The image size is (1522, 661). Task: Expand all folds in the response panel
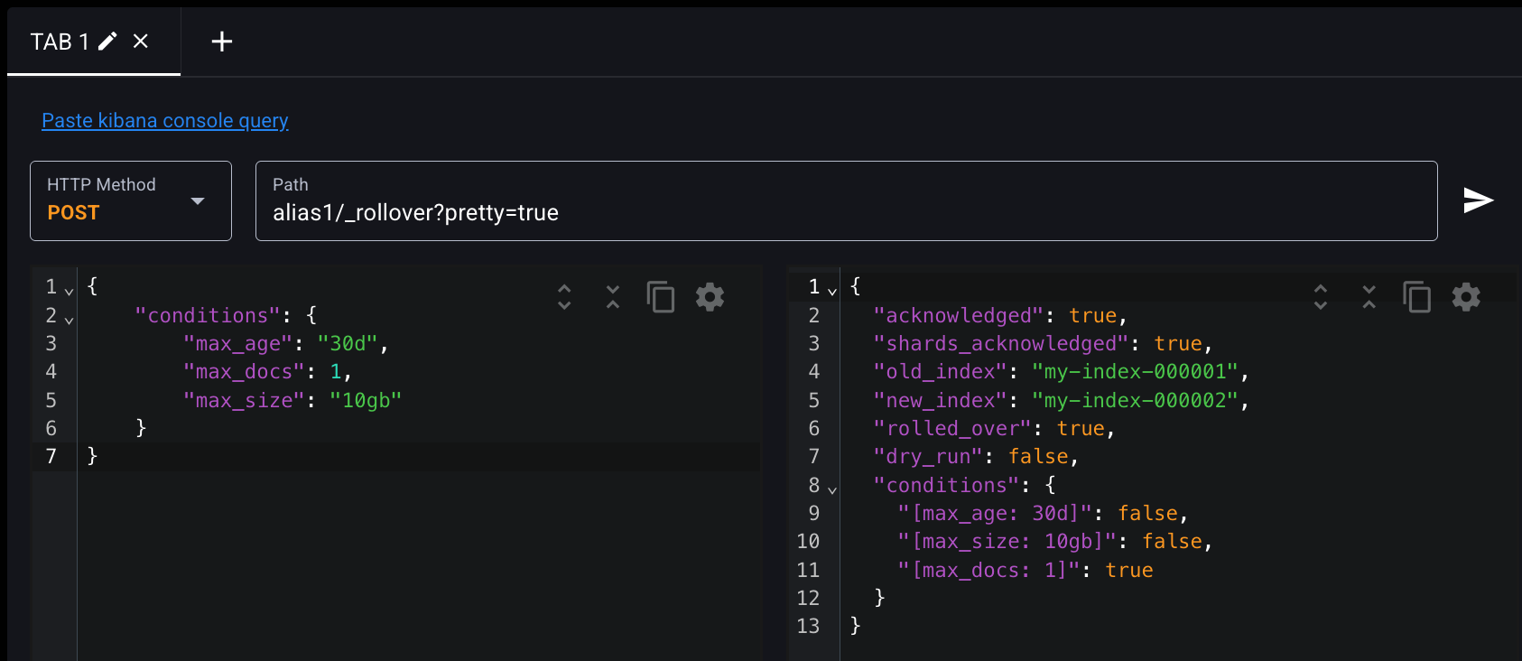1321,296
